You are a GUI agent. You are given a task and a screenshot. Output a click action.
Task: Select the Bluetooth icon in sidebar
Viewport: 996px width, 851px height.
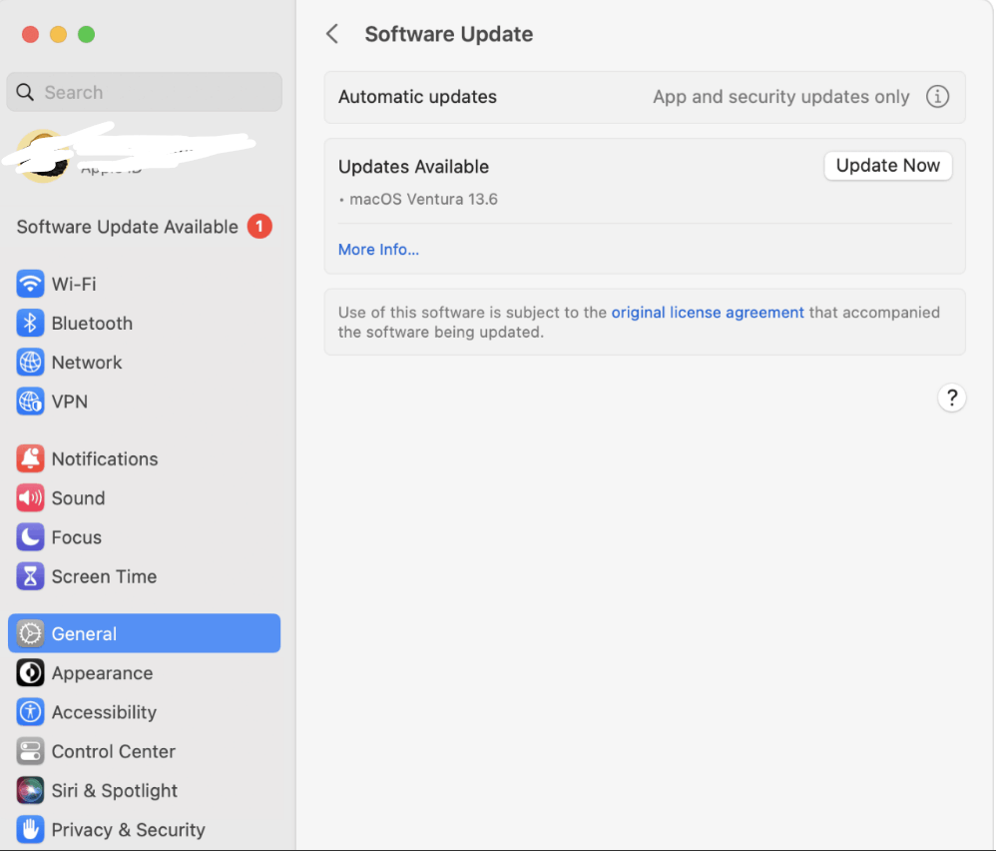30,323
